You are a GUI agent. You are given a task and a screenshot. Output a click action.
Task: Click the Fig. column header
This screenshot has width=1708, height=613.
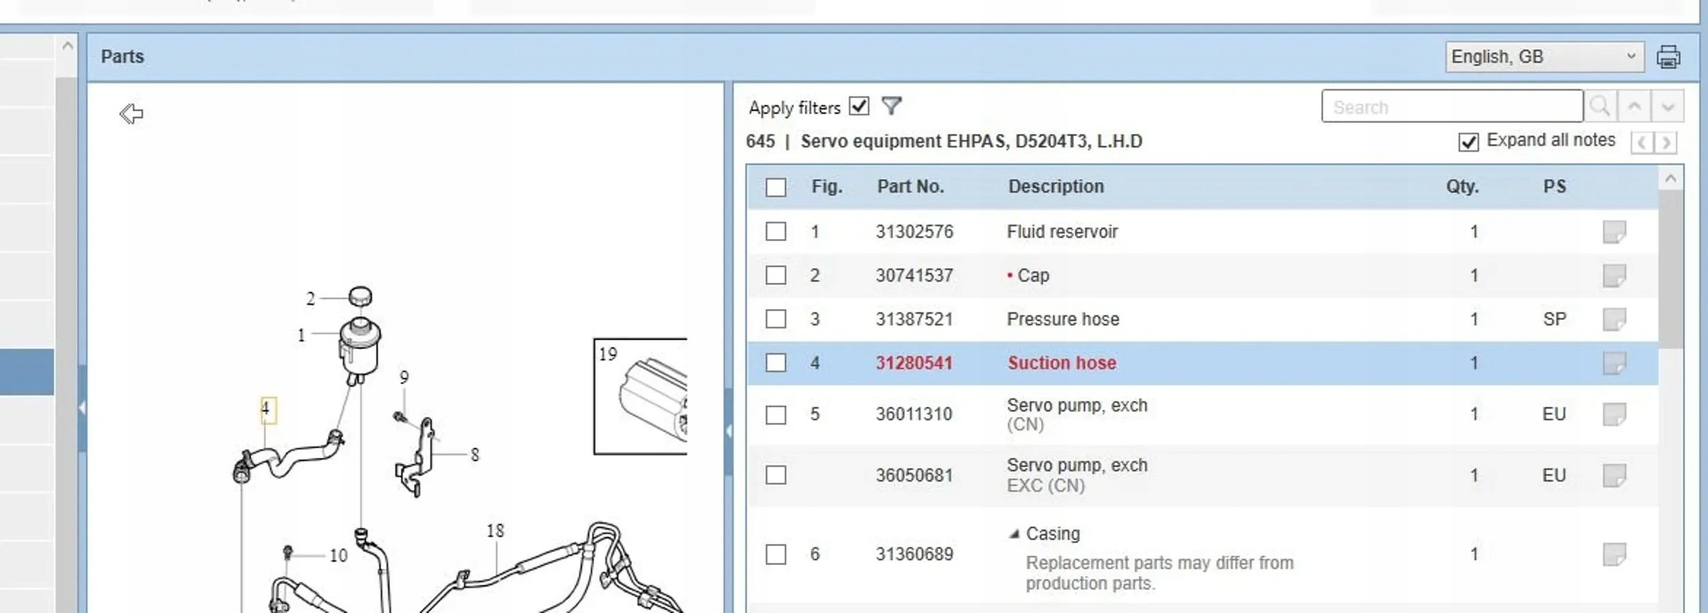(827, 187)
